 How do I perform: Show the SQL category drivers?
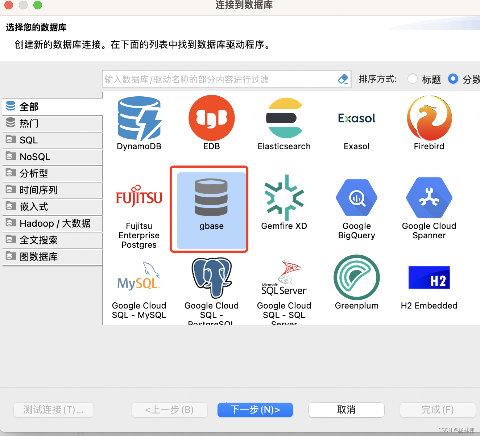click(53, 140)
